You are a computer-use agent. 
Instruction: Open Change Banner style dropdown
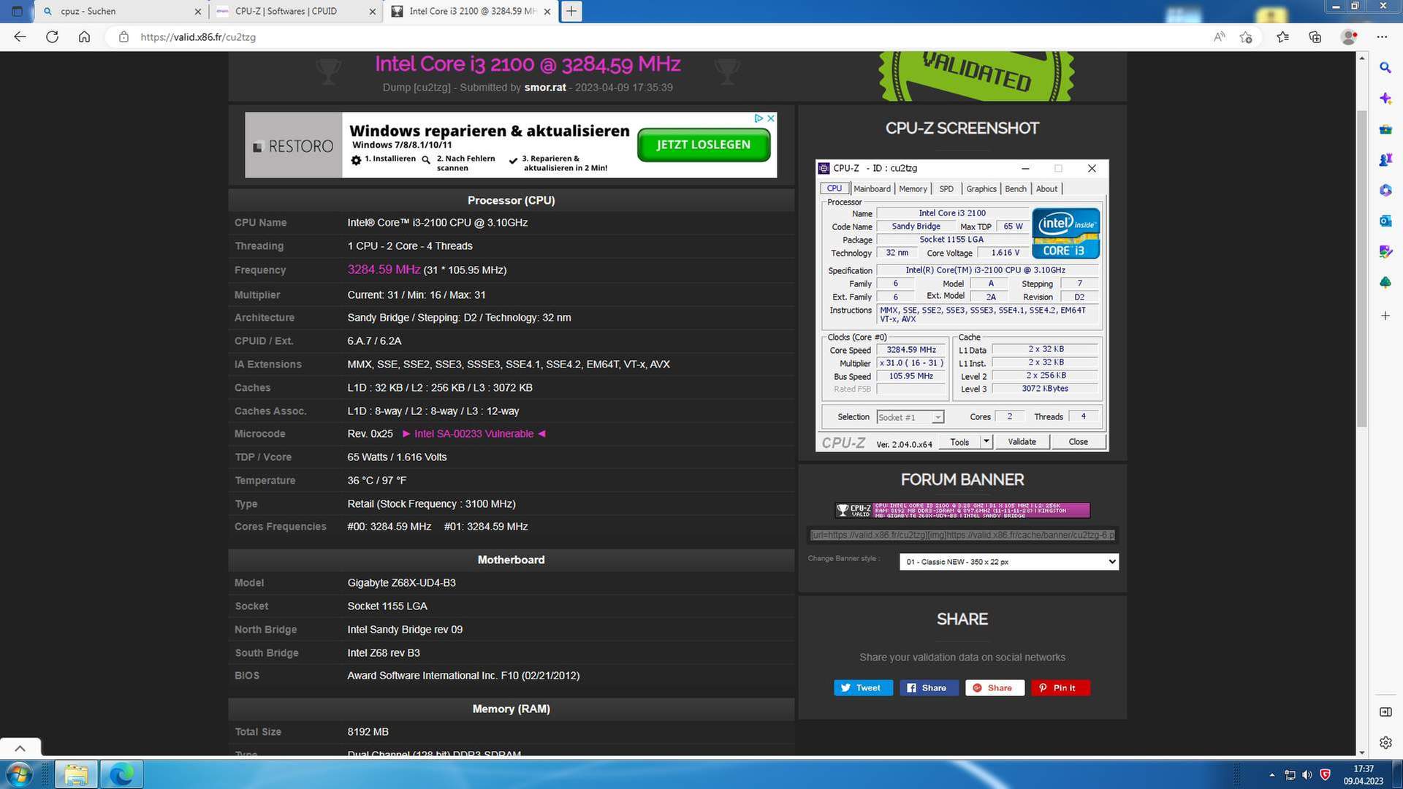click(1008, 562)
